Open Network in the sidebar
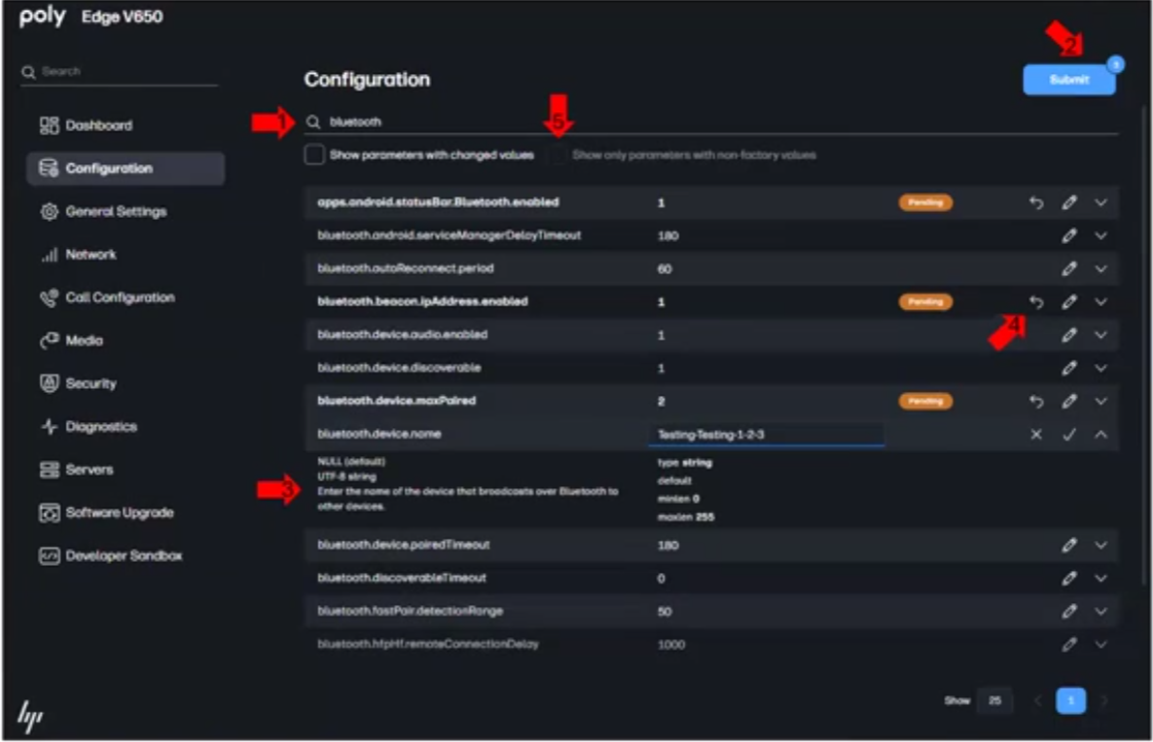Screen dimensions: 1153x742 125,254
